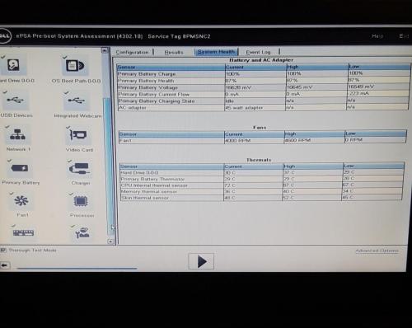Select the Integrated Webcam icon
This screenshot has height=328, width=412.
point(77,101)
